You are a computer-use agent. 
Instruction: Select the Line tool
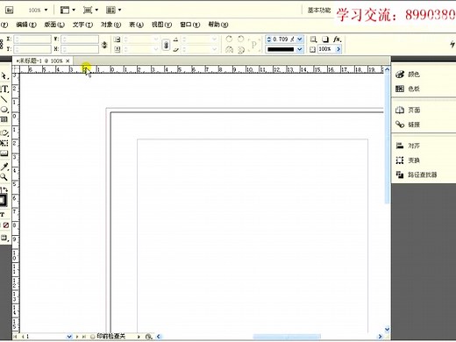4,99
